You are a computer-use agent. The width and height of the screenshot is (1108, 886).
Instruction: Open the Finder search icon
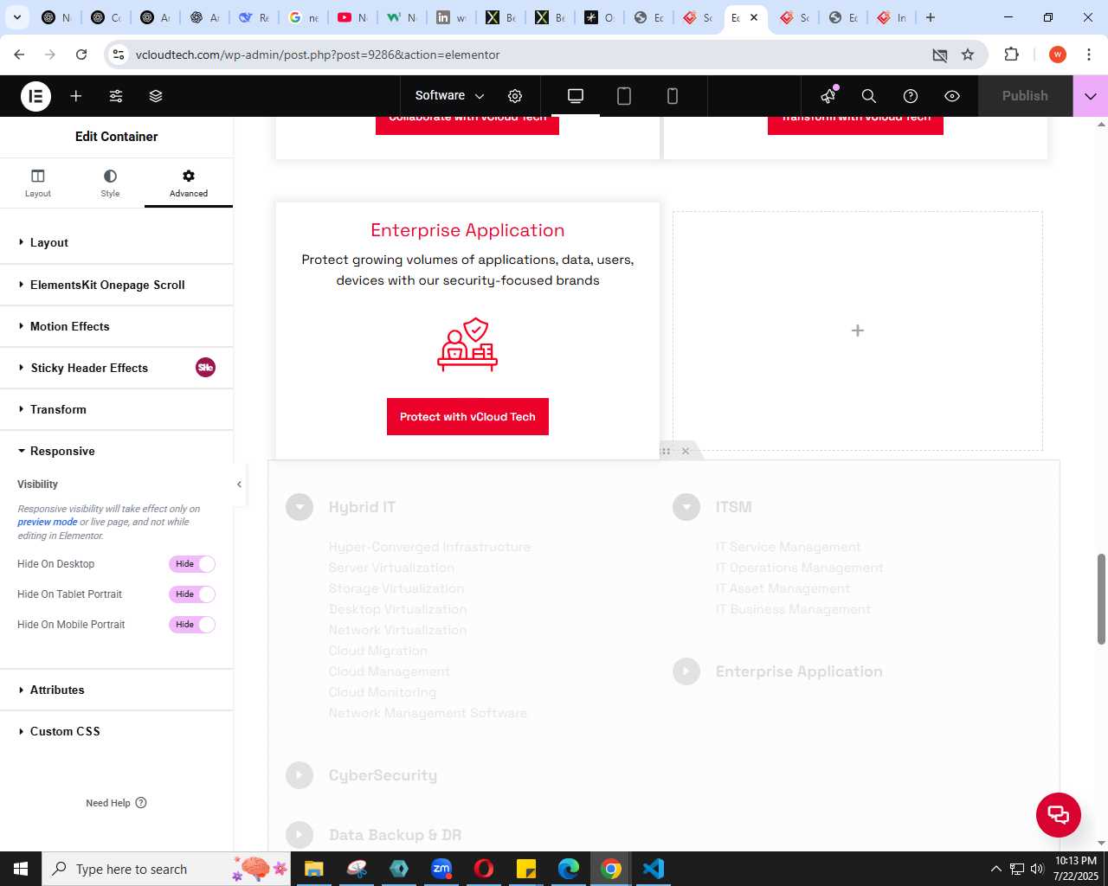[869, 96]
